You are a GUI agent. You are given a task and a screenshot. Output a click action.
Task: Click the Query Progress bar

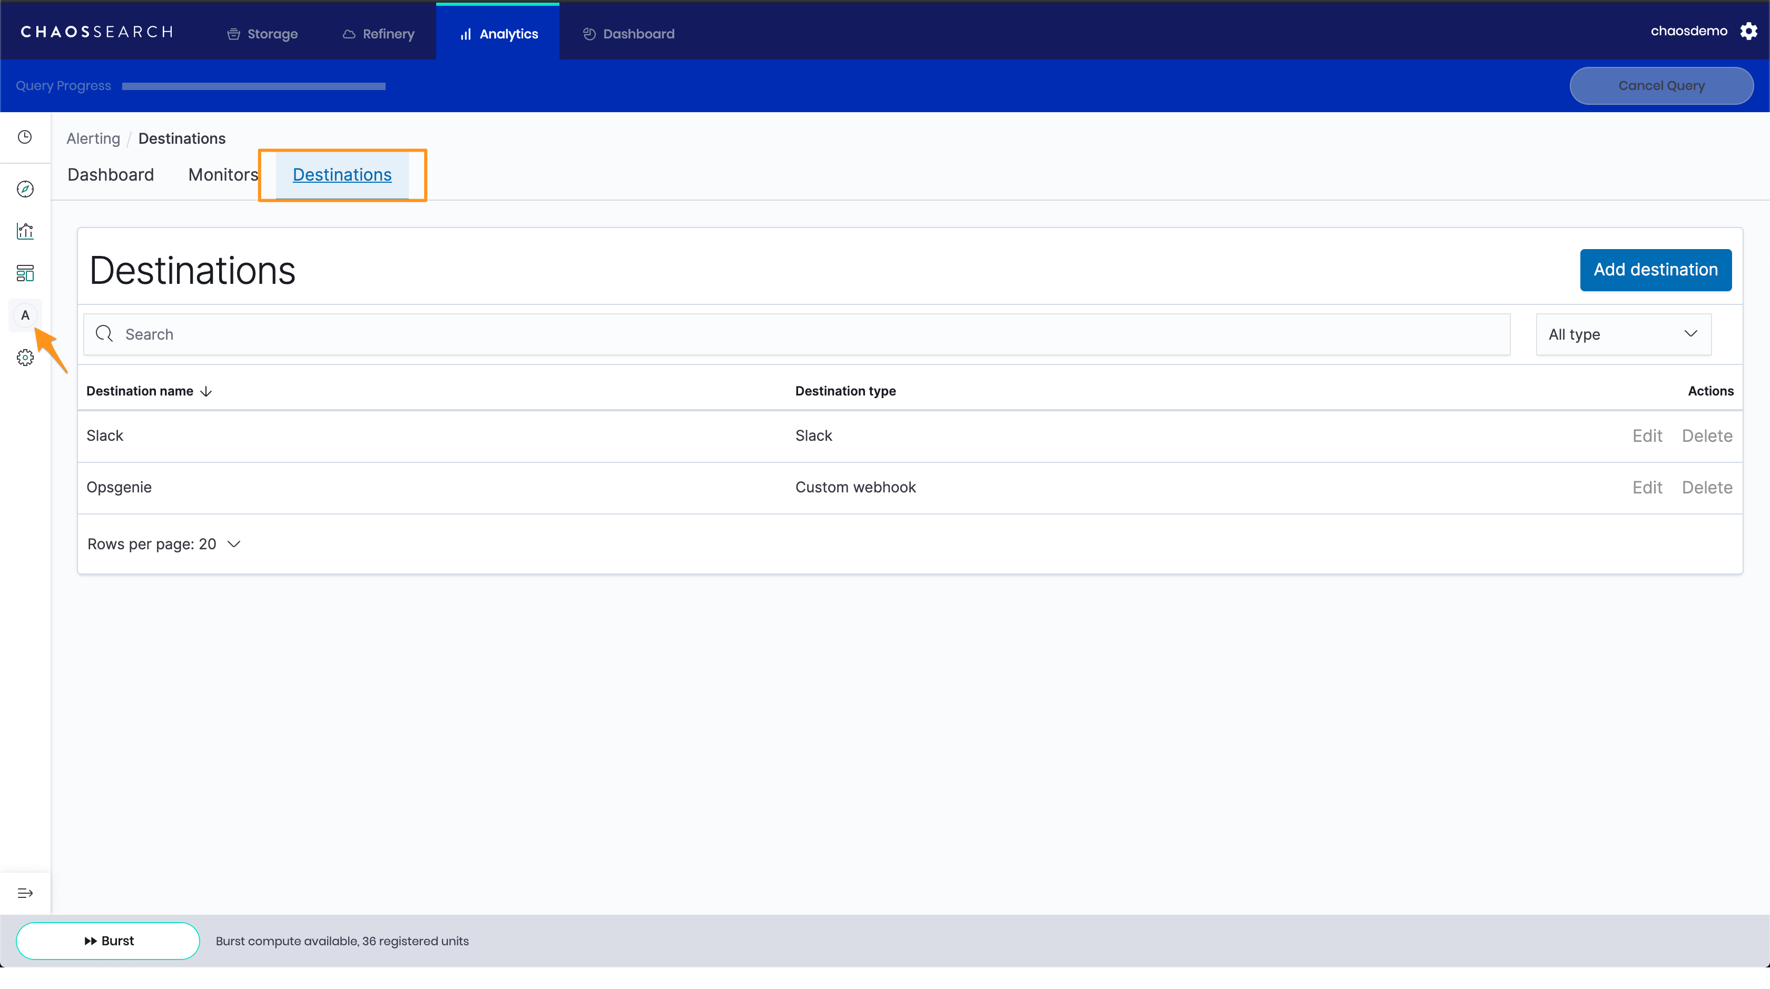(x=253, y=86)
